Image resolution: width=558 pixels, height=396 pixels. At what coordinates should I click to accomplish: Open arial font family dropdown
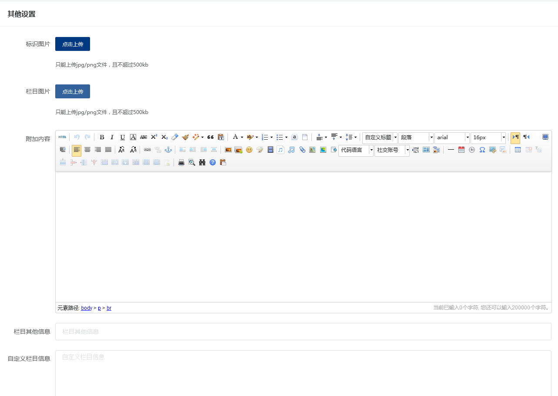(452, 138)
